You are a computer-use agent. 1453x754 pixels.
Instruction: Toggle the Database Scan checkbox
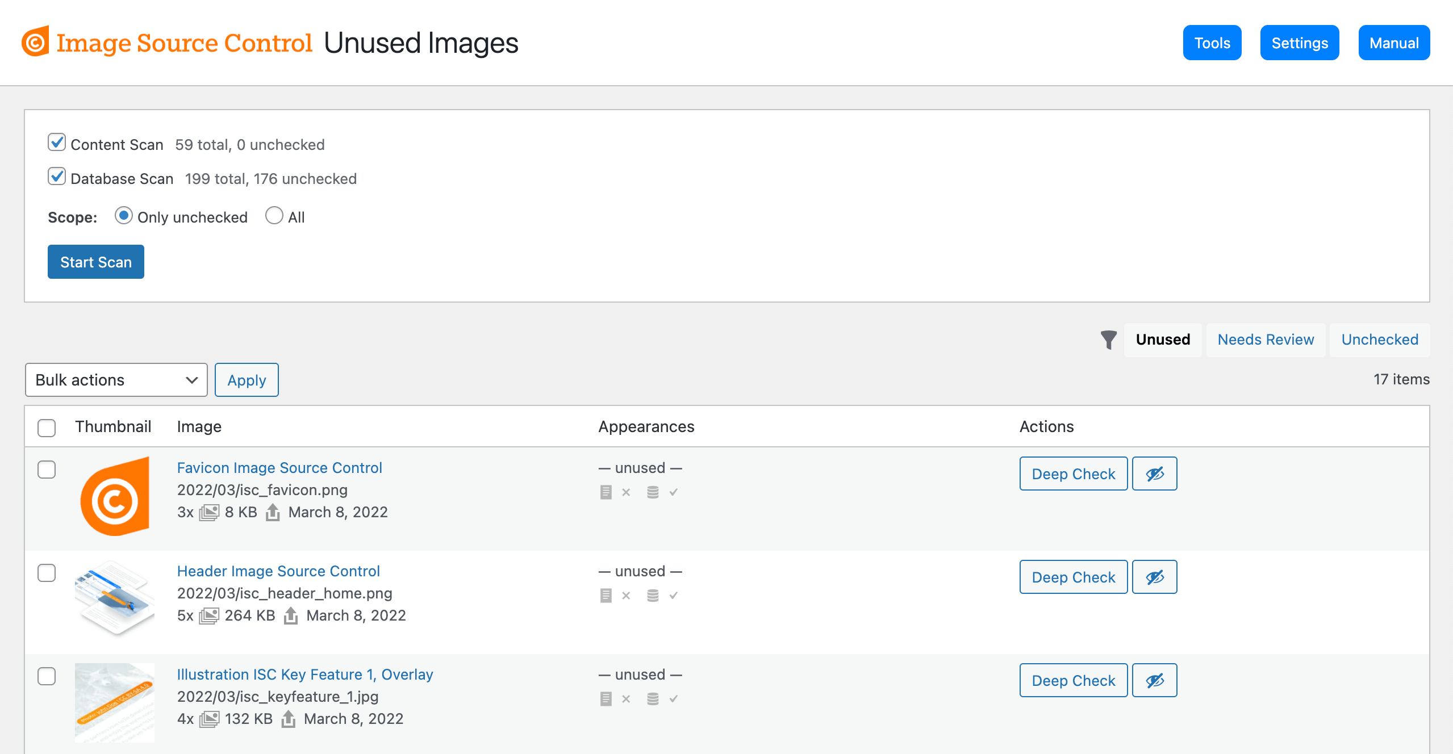pyautogui.click(x=57, y=177)
